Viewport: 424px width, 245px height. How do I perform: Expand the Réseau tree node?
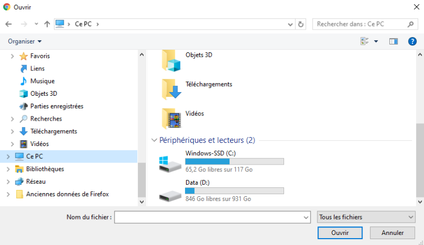[8, 182]
